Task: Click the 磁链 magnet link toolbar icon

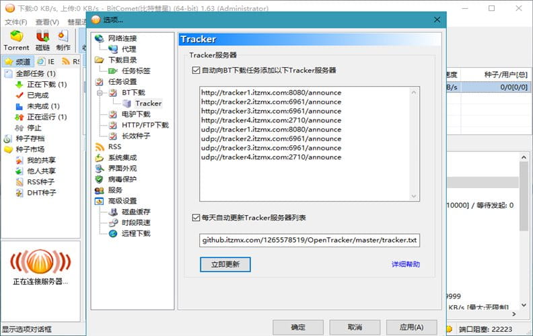Action: (x=42, y=40)
